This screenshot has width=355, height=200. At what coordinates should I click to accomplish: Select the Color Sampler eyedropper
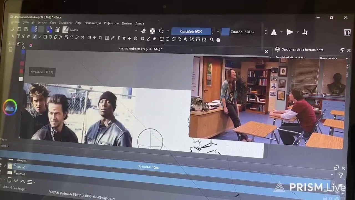[113, 38]
